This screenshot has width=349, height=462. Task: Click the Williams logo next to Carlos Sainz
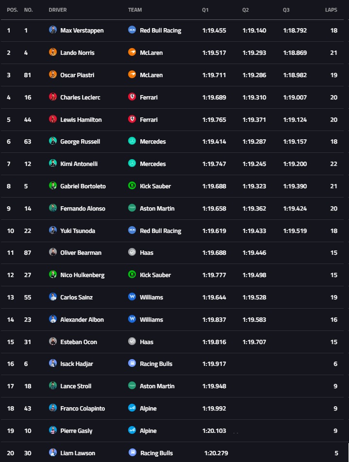coord(132,297)
